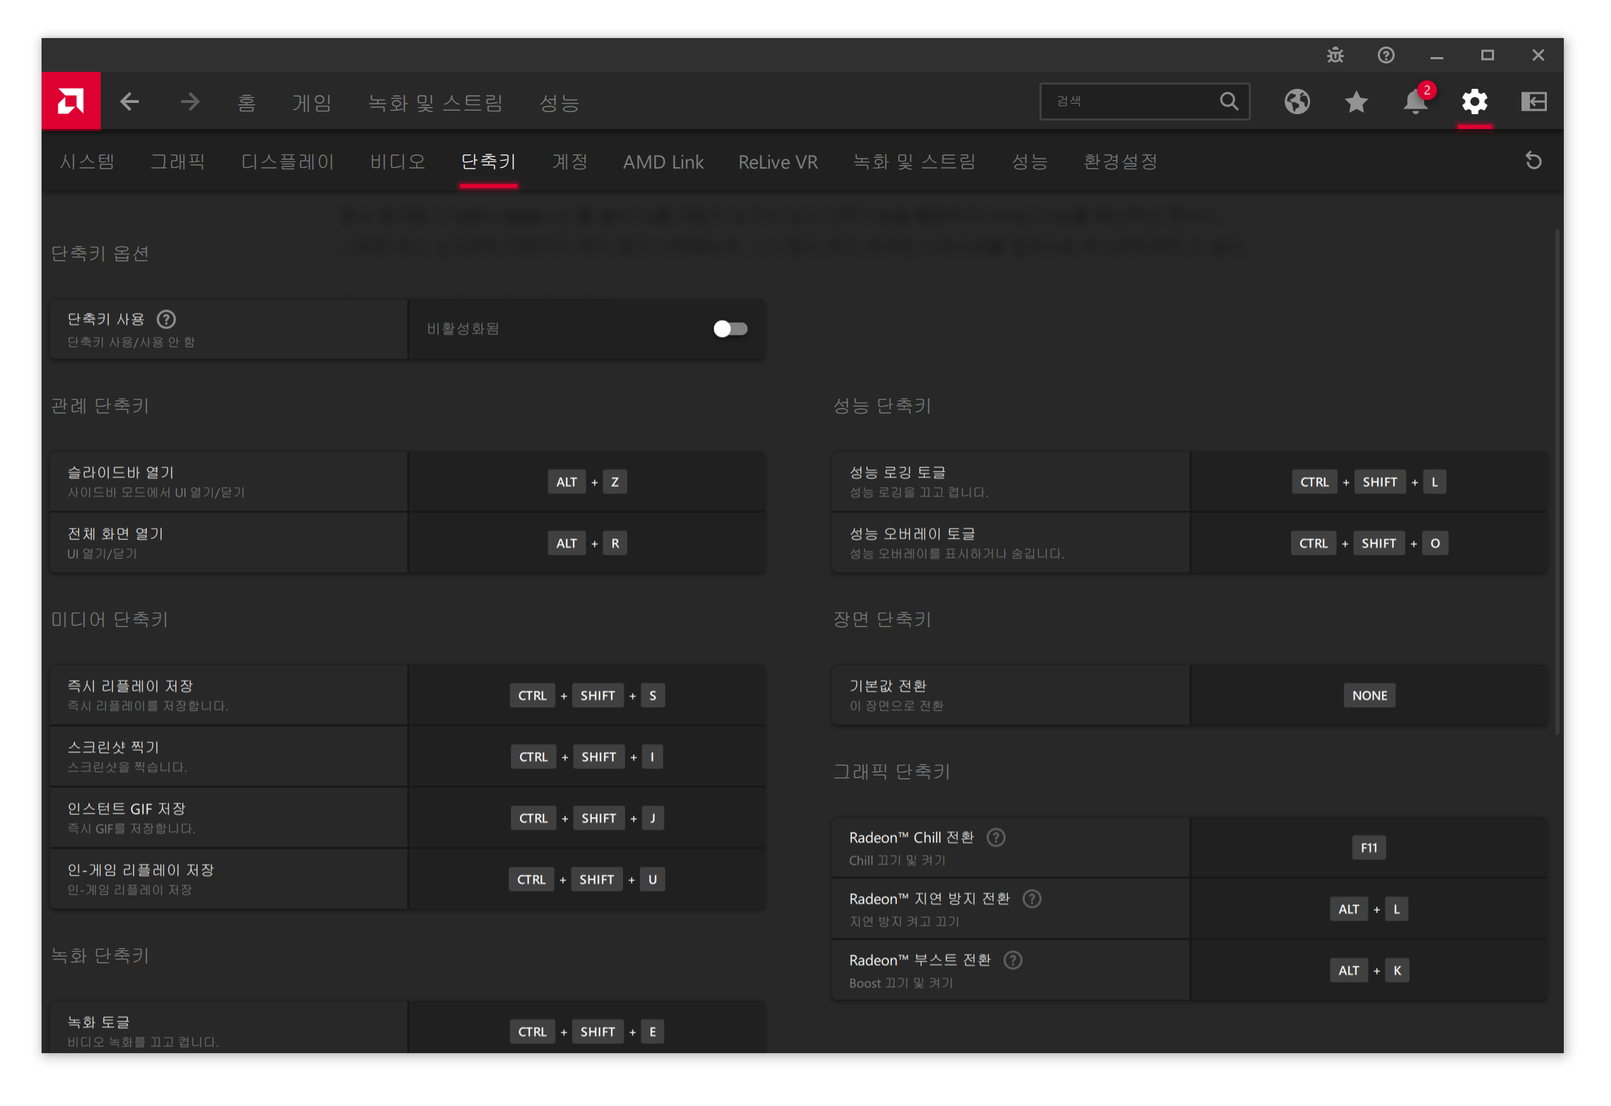This screenshot has height=1106, width=1611.
Task: Show help for Radeon Chill 전환
Action: (996, 837)
